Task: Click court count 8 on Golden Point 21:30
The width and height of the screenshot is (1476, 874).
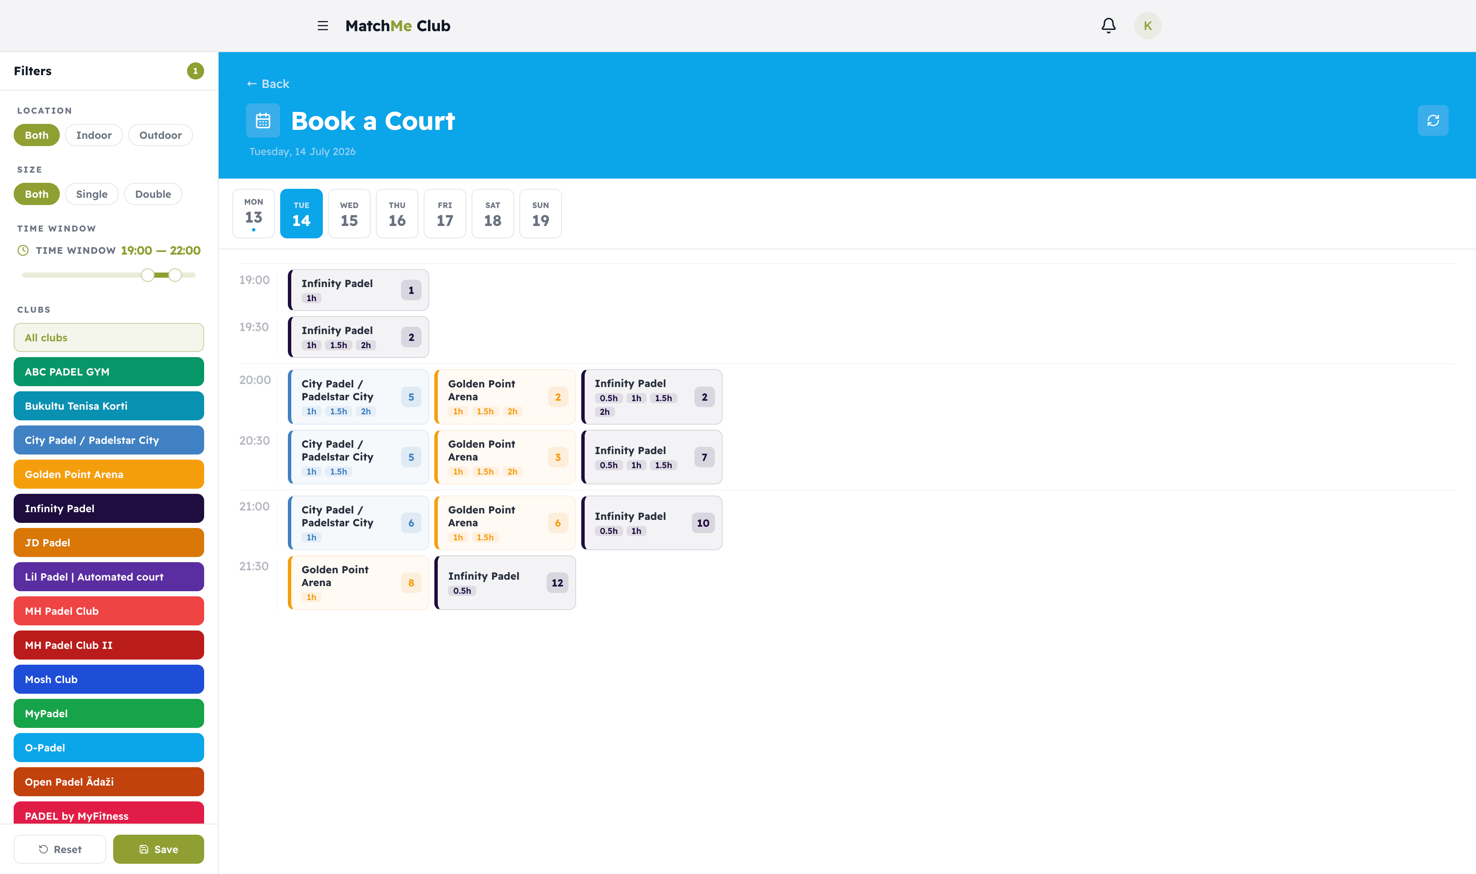Action: pos(411,583)
